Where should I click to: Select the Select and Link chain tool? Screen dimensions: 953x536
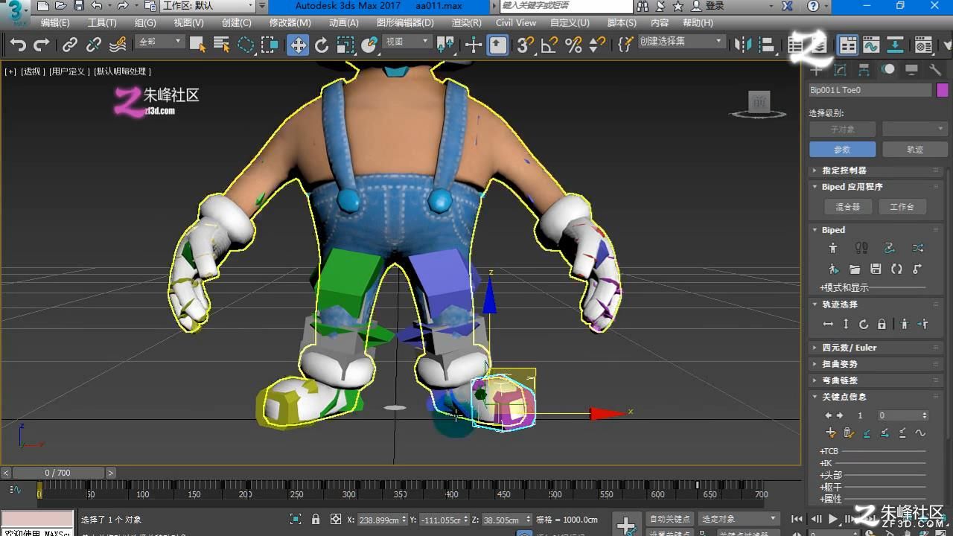[x=69, y=45]
